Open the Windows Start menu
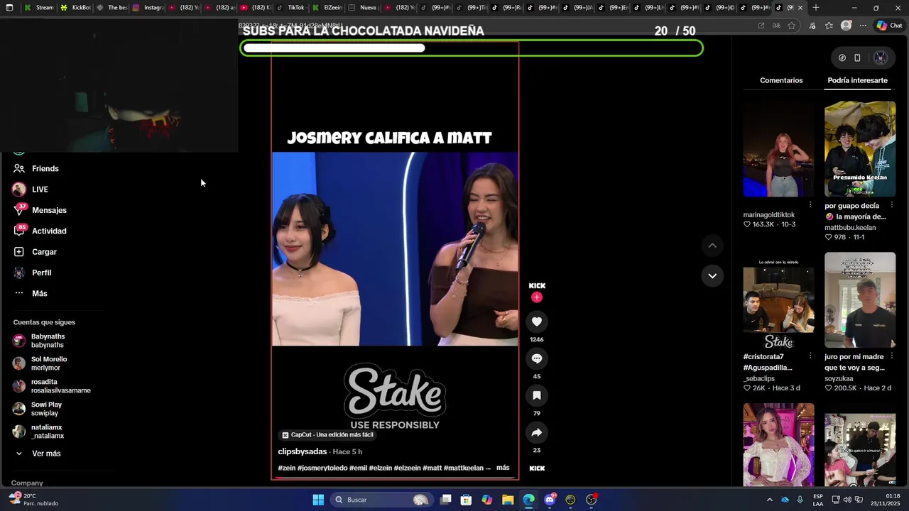This screenshot has width=909, height=511. (318, 500)
